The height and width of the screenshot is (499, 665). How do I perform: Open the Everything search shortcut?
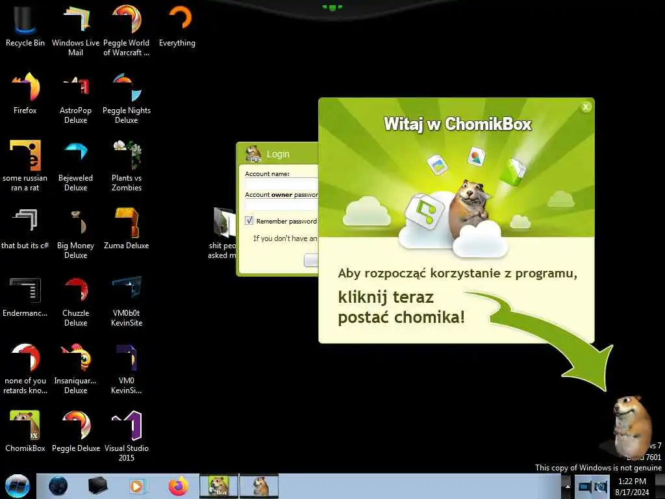pyautogui.click(x=177, y=25)
